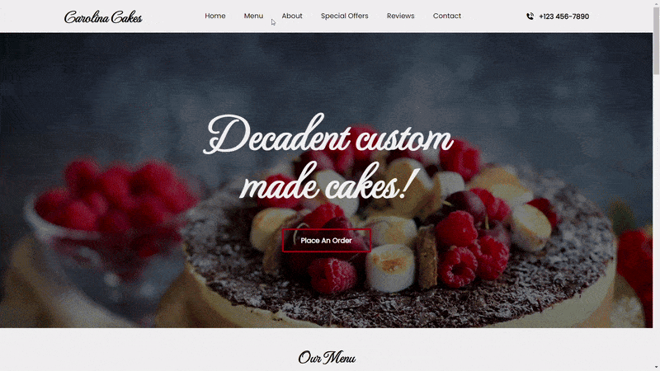The image size is (660, 371).
Task: Click the vertical scrollbar thumb
Action: pyautogui.click(x=656, y=40)
